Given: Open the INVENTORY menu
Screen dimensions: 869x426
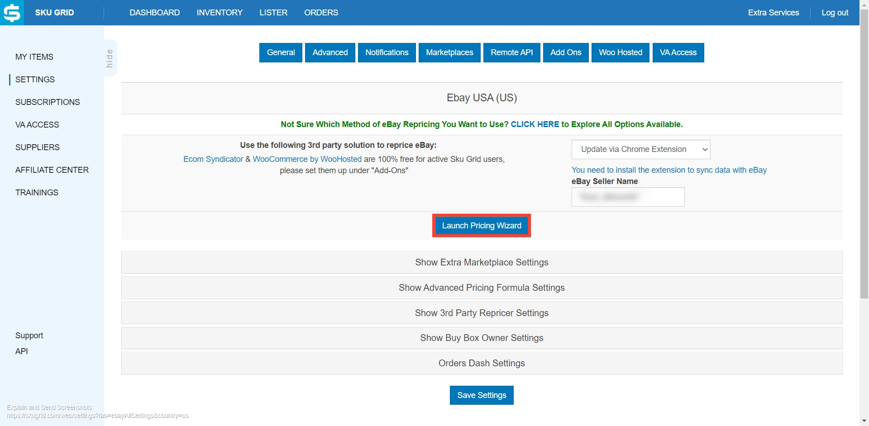Looking at the screenshot, I should pos(220,13).
